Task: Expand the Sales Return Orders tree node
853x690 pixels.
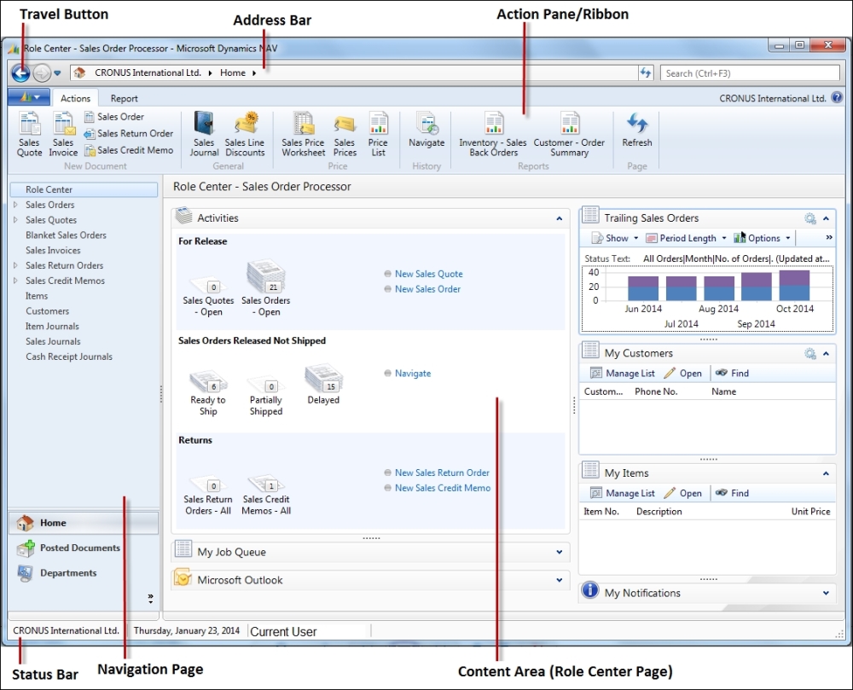Action: point(15,266)
